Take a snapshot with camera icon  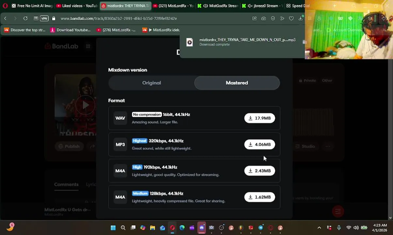click(264, 19)
